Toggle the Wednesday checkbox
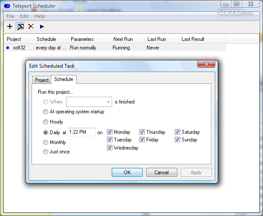Screen dimensions: 263x216 110,148
